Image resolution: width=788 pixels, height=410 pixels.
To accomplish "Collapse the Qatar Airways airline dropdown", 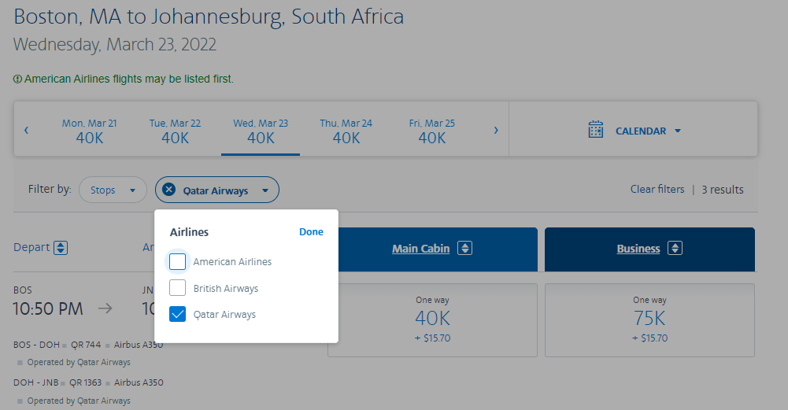I will coord(265,190).
